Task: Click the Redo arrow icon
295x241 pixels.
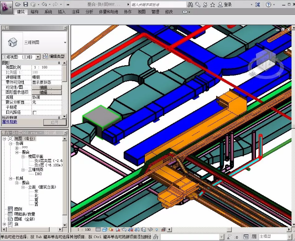Action: (55, 4)
